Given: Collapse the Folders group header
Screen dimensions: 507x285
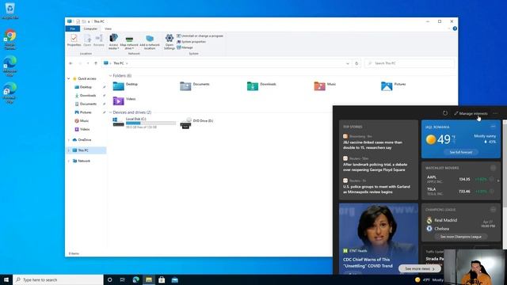Looking at the screenshot, I should click(x=110, y=76).
